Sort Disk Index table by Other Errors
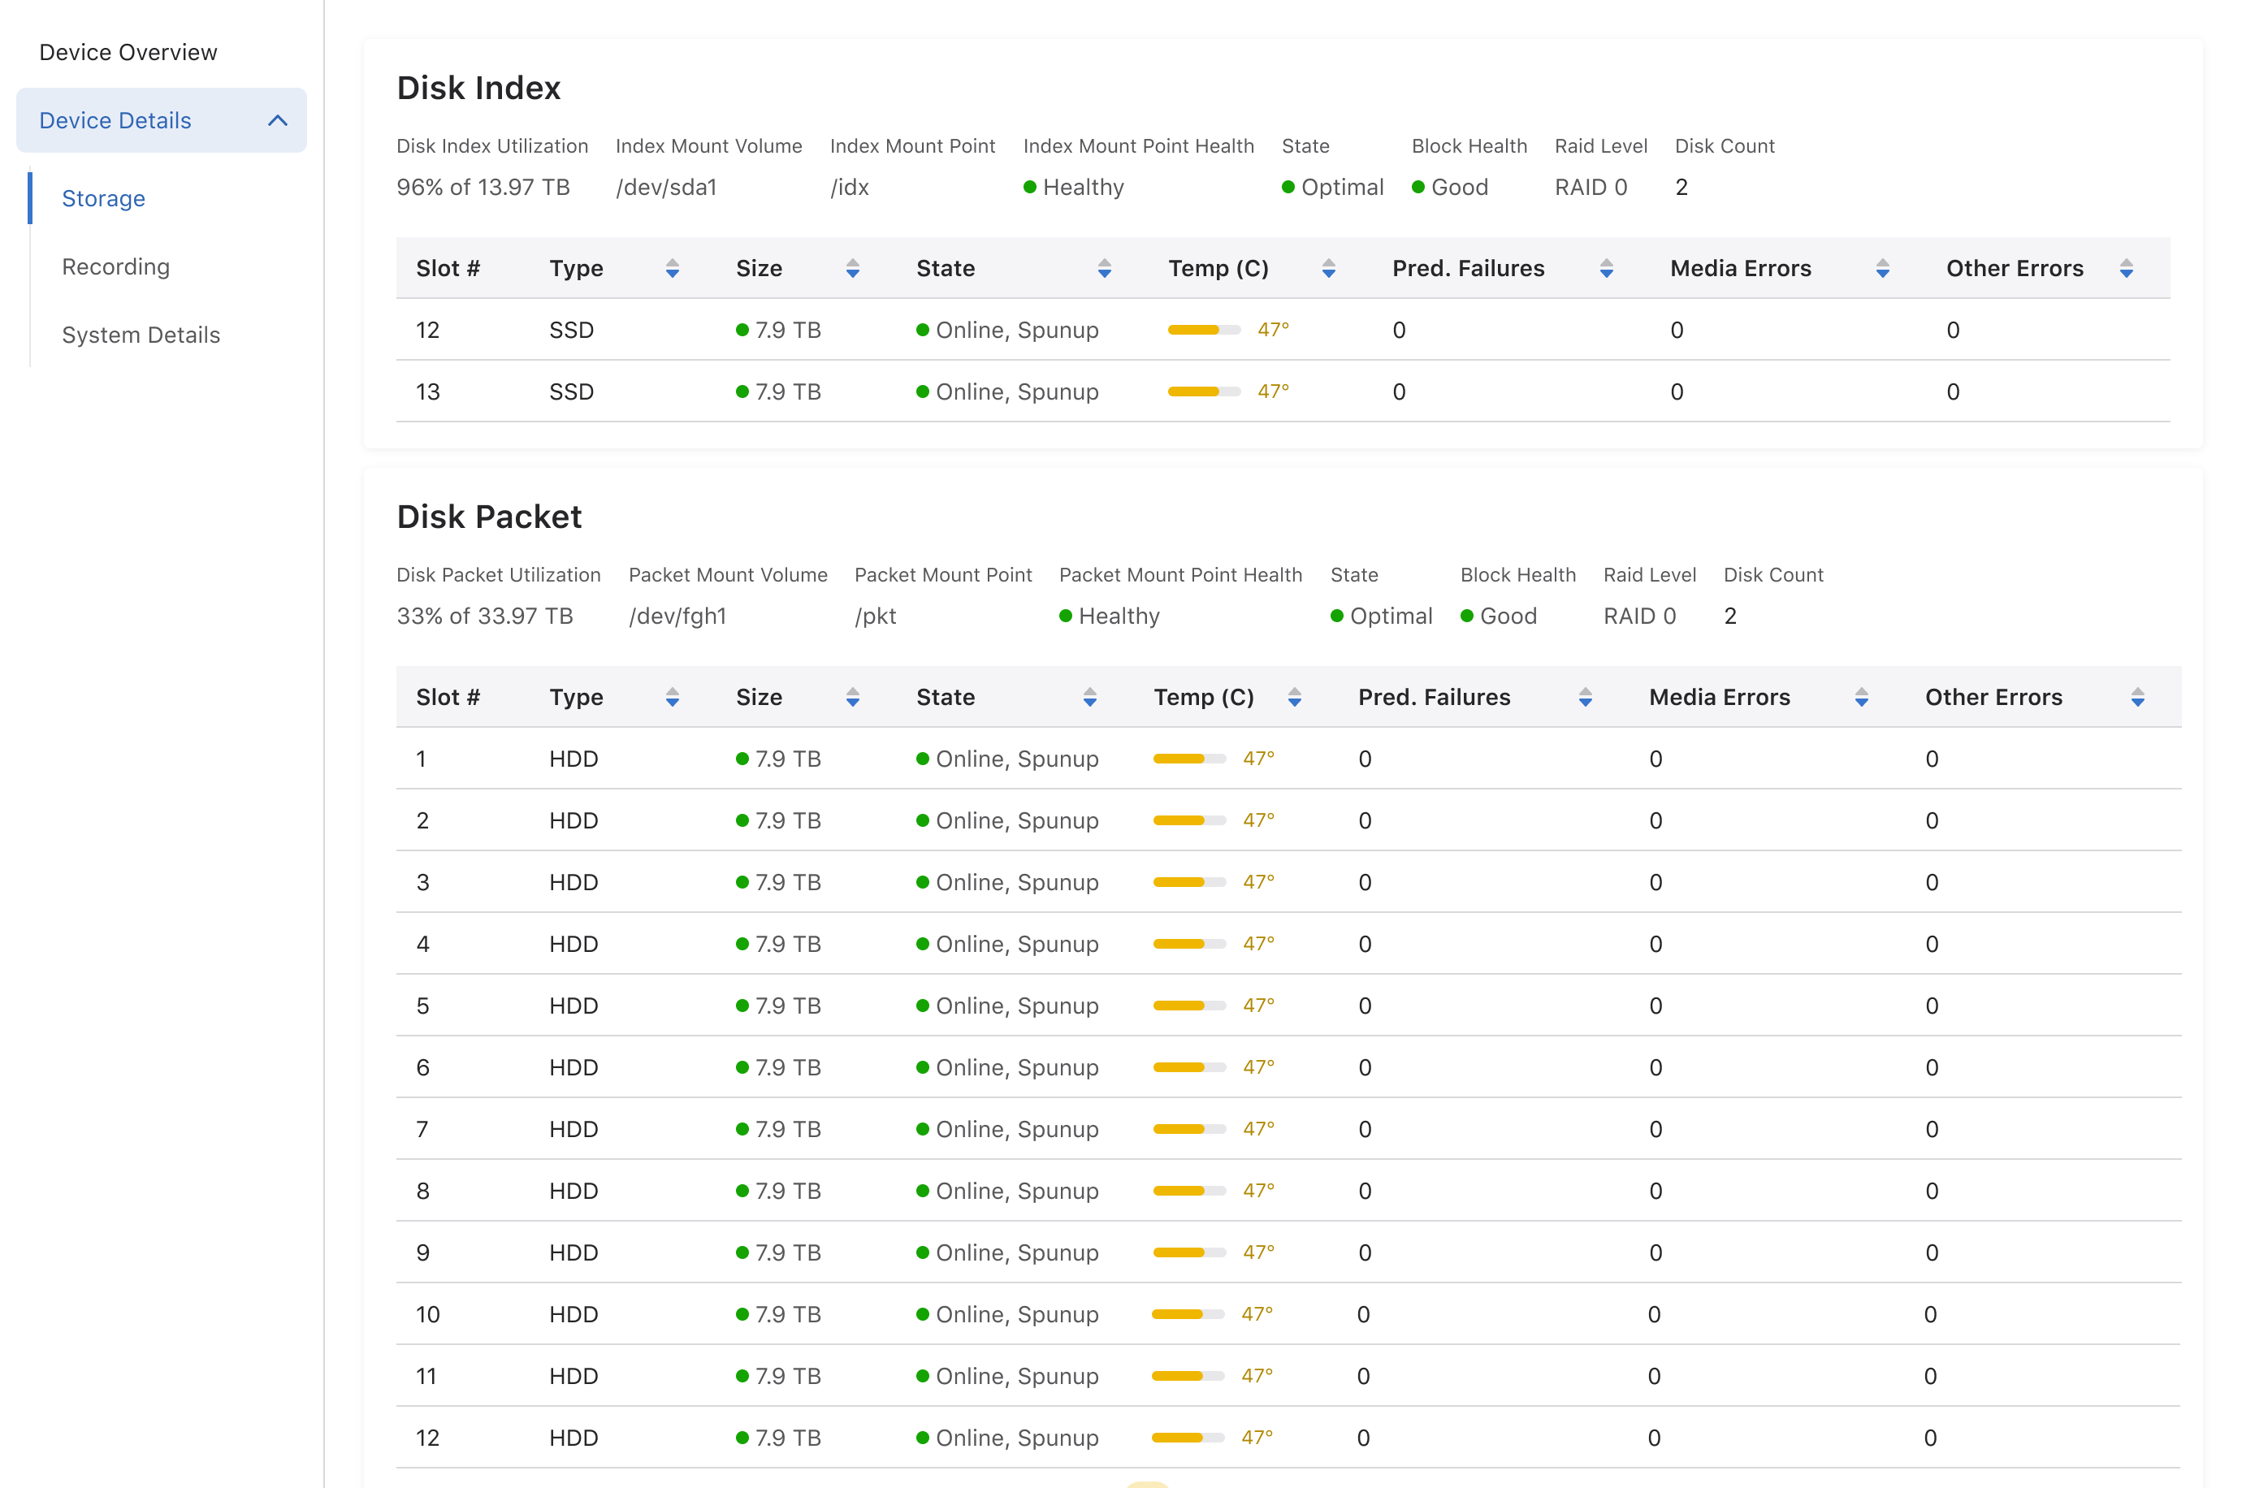Screen dimensions: 2242x1488 [2125, 269]
